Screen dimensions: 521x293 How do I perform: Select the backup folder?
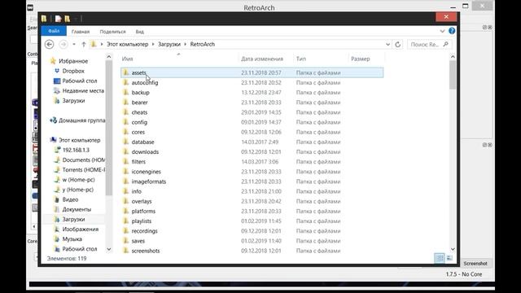click(x=140, y=92)
